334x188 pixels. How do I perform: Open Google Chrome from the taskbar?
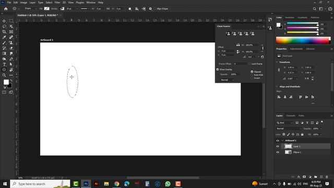pos(116,184)
